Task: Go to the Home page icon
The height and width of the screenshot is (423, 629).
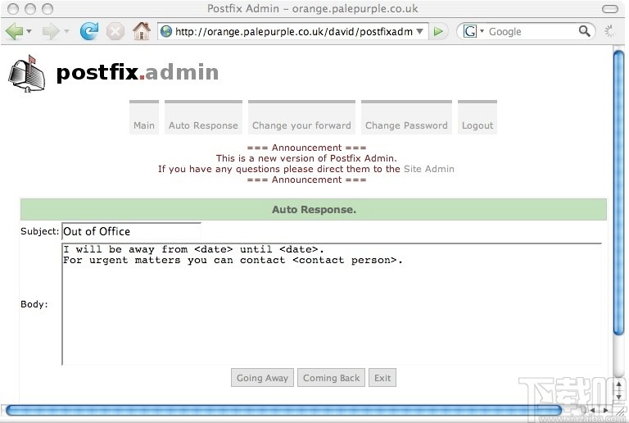Action: pyautogui.click(x=141, y=31)
